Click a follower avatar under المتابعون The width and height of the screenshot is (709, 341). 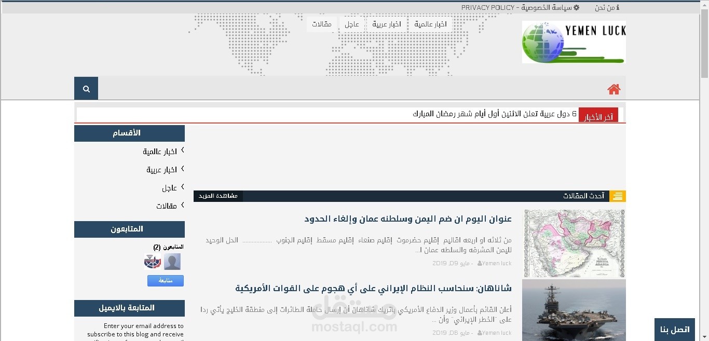click(x=152, y=262)
